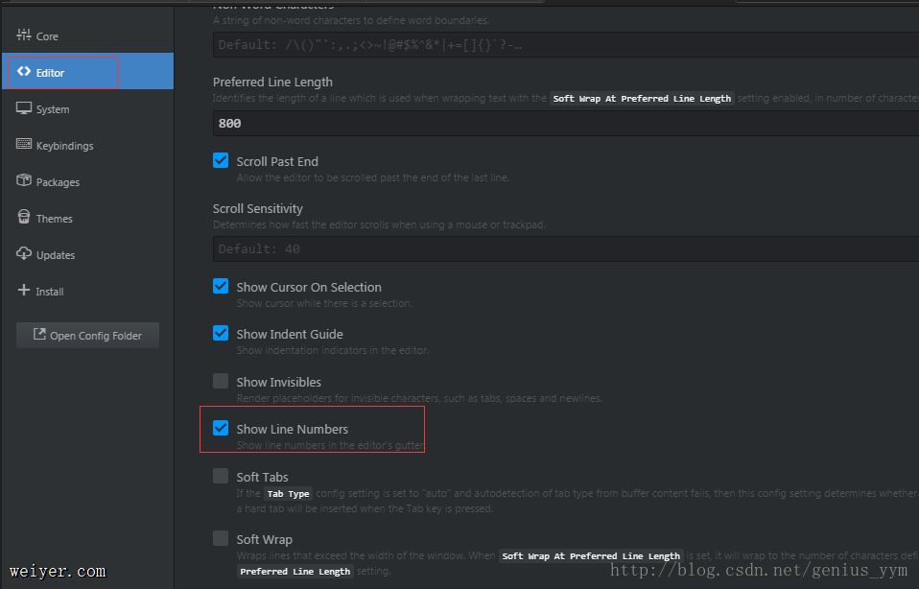Enable the Show Invisibles checkbox
Viewport: 919px width, 589px height.
point(221,382)
